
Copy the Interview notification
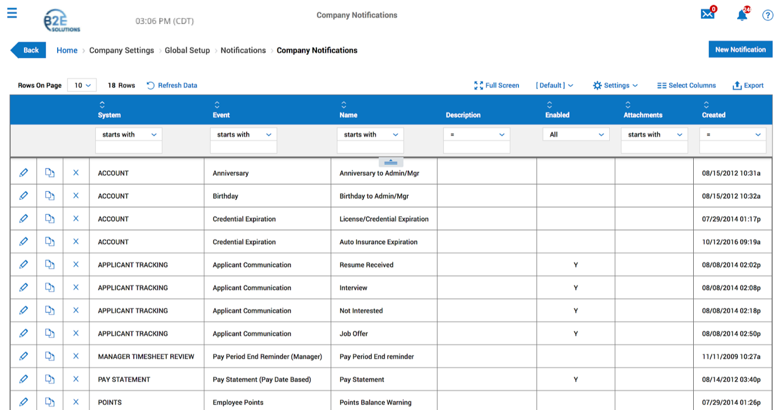click(x=50, y=287)
